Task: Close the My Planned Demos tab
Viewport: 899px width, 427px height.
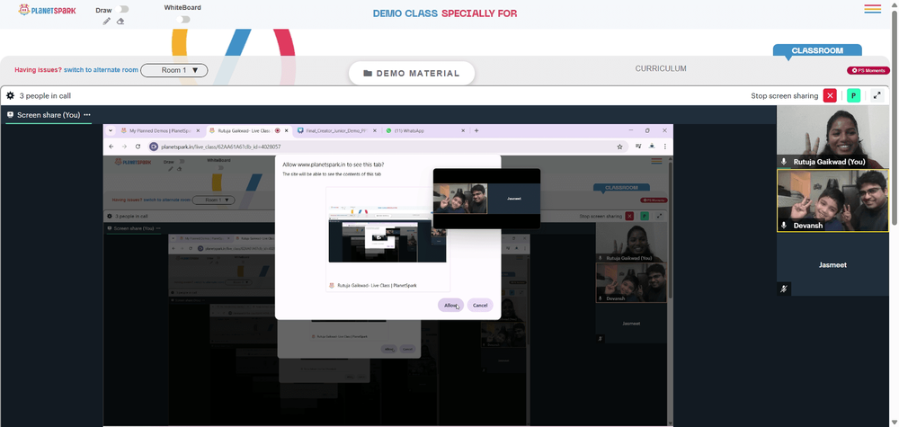Action: pyautogui.click(x=198, y=130)
